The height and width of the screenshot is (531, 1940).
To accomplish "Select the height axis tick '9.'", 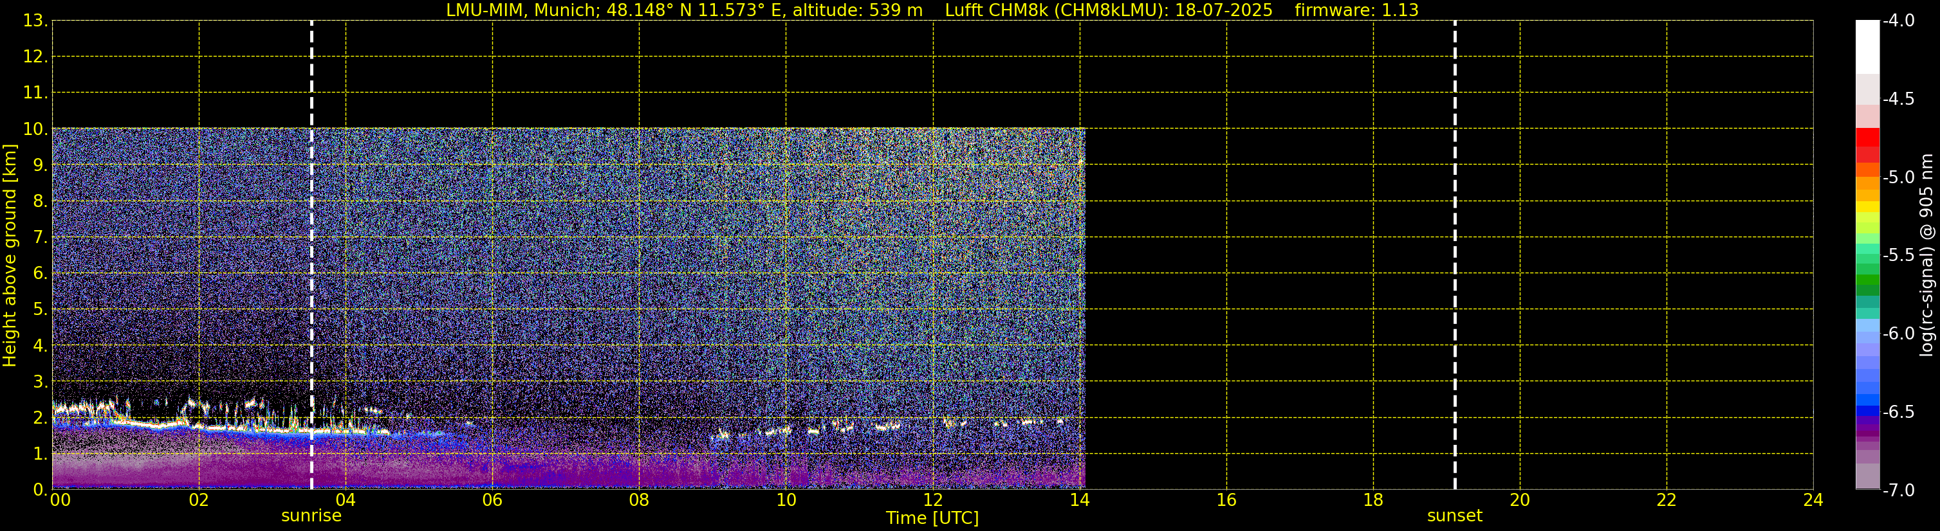I will click(39, 165).
